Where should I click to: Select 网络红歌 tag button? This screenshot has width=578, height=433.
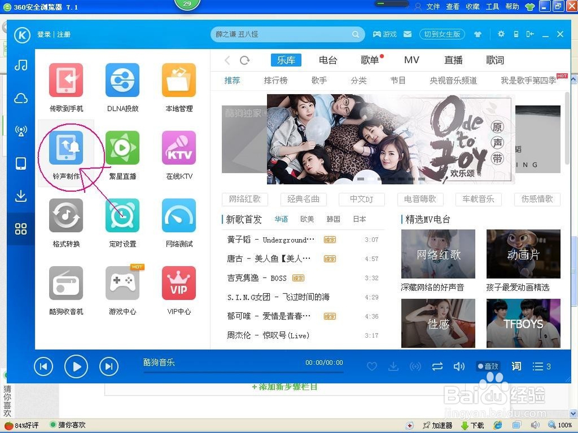(244, 199)
